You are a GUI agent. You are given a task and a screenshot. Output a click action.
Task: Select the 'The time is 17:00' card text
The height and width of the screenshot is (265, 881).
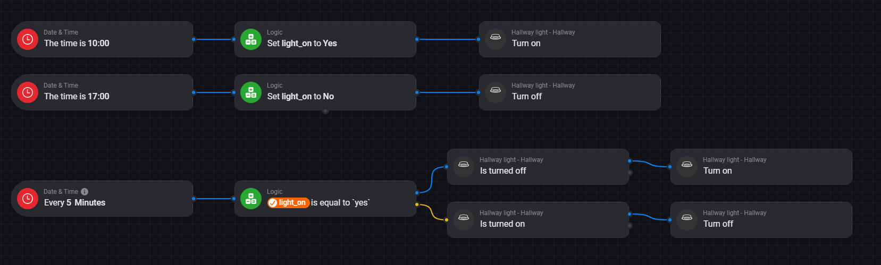click(77, 97)
